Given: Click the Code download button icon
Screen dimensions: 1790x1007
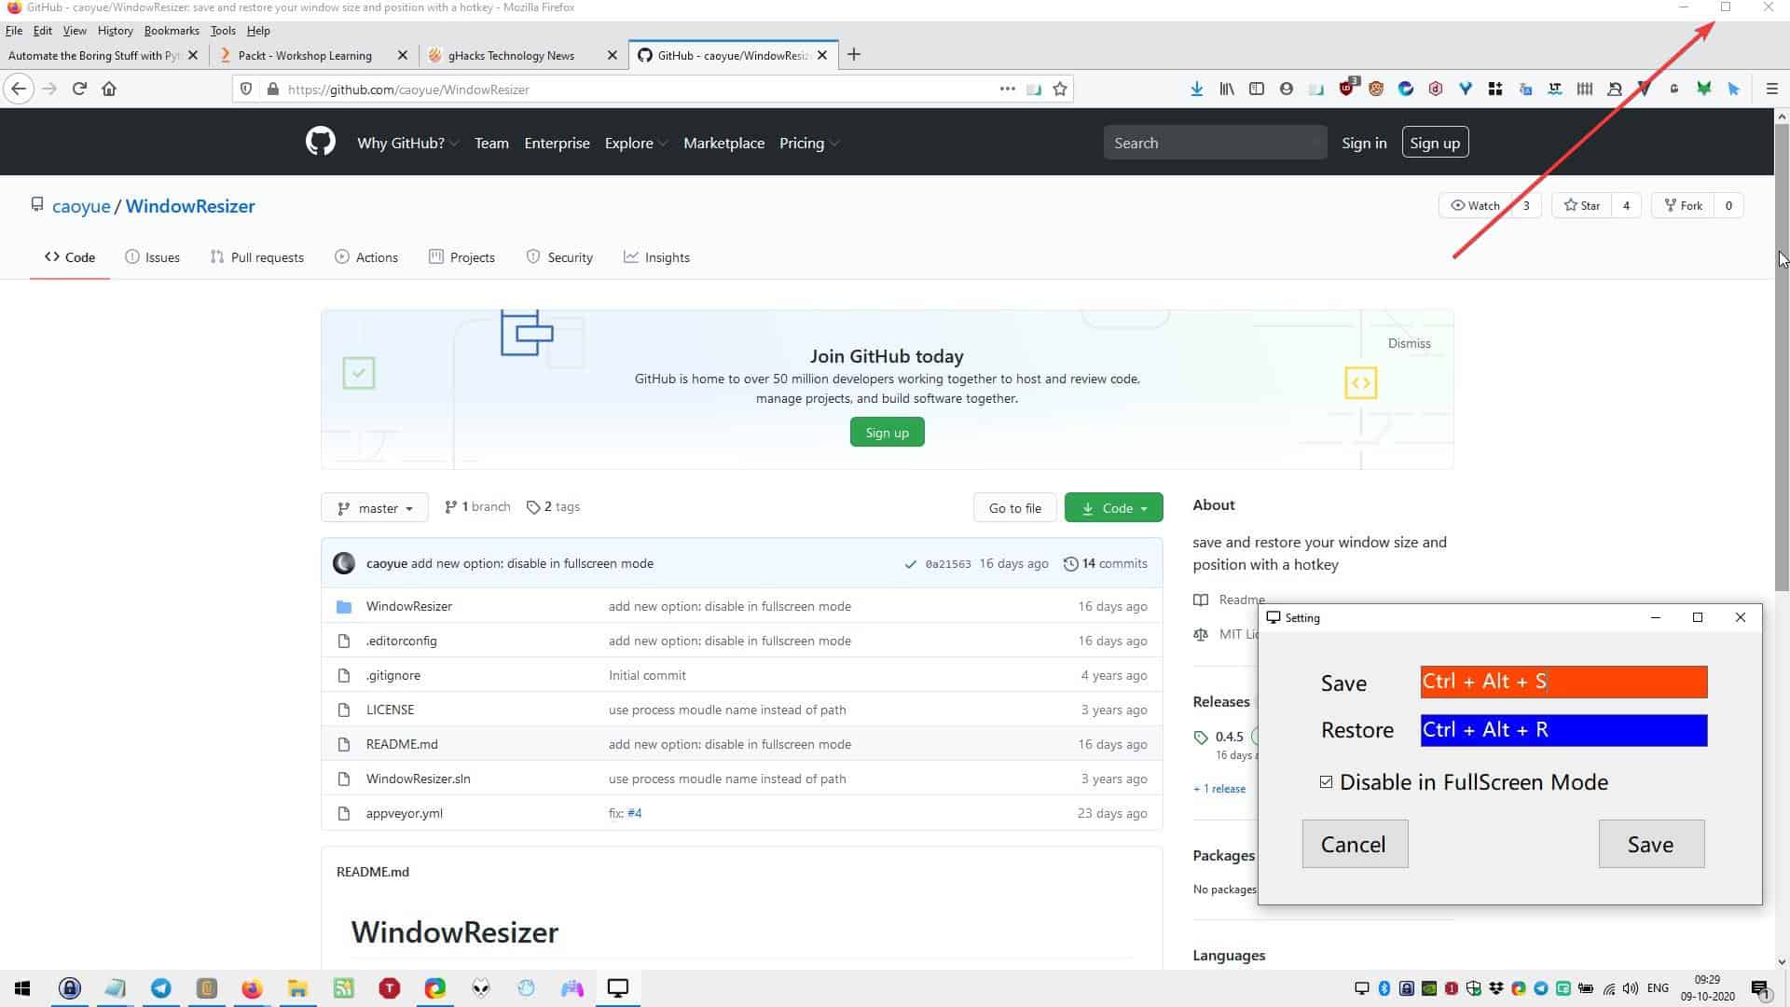Looking at the screenshot, I should (1087, 506).
